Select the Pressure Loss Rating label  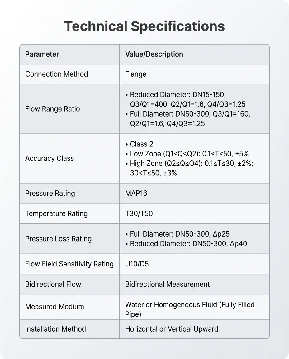pos(58,239)
